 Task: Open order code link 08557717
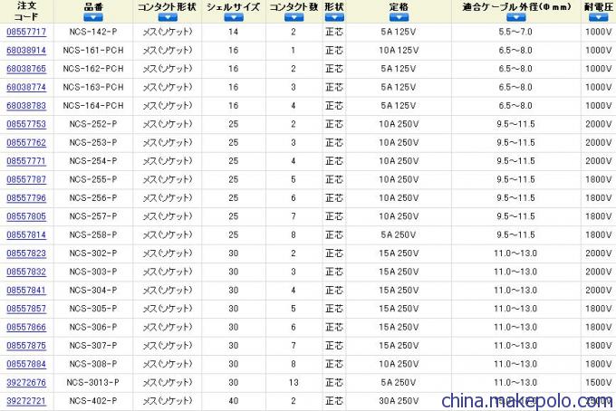click(x=26, y=32)
